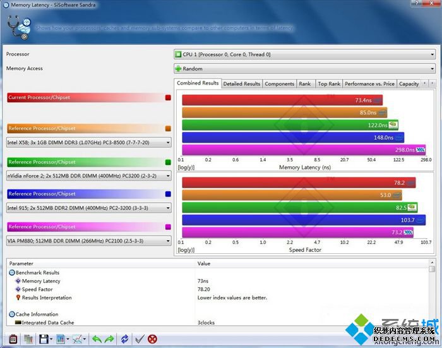Click the orange 85.0ns latency bar
The height and width of the screenshot is (348, 442).
point(284,112)
